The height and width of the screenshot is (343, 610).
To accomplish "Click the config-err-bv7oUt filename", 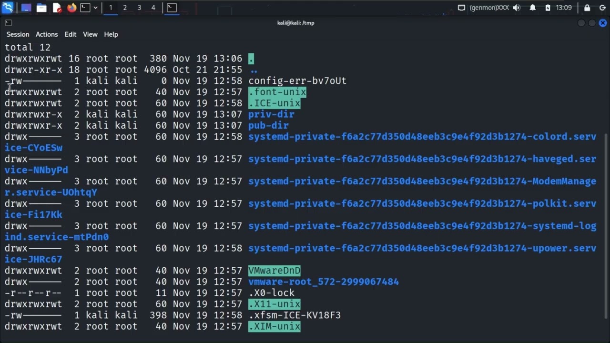I will (297, 81).
